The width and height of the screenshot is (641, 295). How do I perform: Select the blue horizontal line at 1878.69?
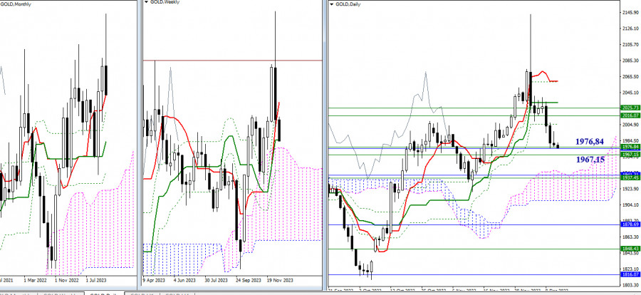pos(474,224)
